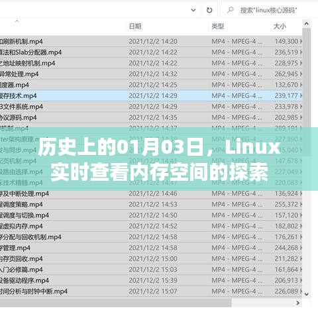Screen dimensions: 318x318
Task: Click the sort direction arrow above the name column
Action: pyautogui.click(x=17, y=21)
